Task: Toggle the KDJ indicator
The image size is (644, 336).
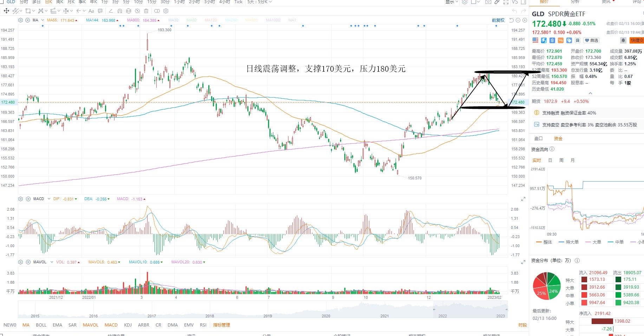Action: click(128, 325)
